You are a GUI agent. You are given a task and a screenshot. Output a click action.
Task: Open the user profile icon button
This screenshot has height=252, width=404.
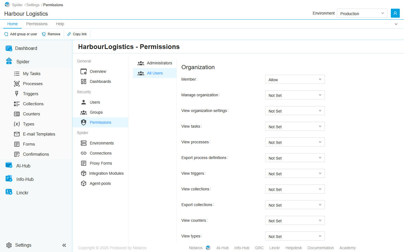[x=395, y=13]
